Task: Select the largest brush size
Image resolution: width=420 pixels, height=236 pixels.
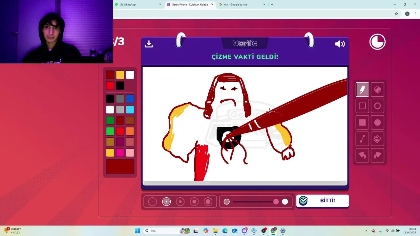Action: (208, 202)
